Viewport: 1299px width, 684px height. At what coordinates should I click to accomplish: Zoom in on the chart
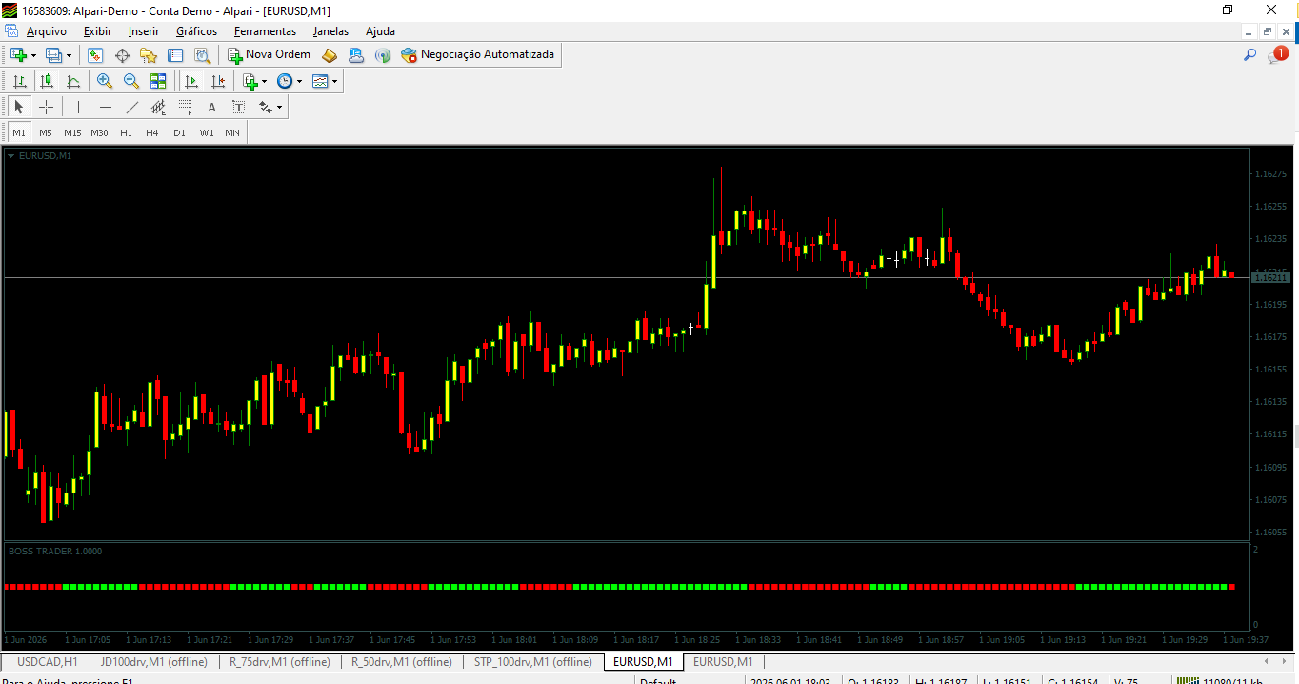(105, 81)
